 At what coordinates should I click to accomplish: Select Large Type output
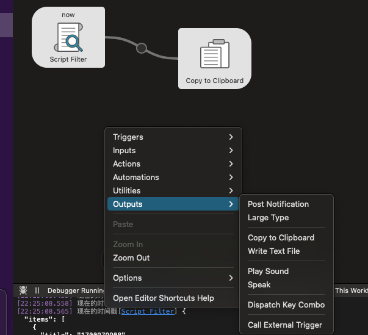tap(268, 218)
